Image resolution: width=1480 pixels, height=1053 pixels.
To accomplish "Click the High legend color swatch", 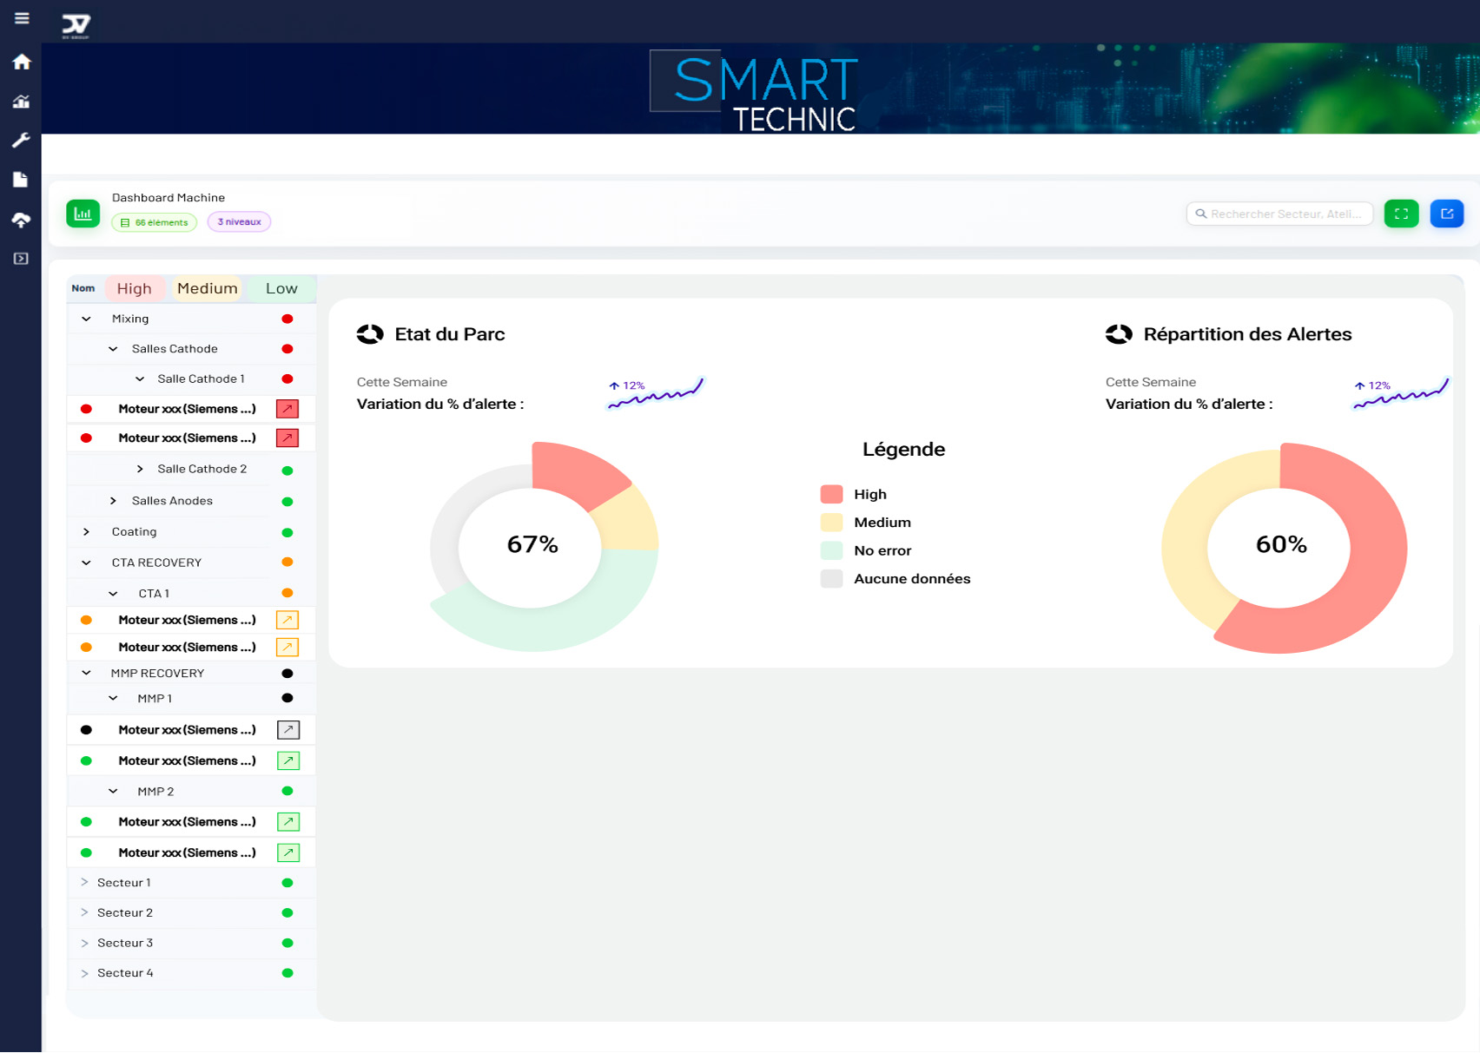I will coord(831,495).
